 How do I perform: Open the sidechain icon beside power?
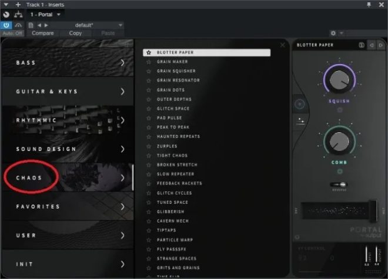coord(18,25)
